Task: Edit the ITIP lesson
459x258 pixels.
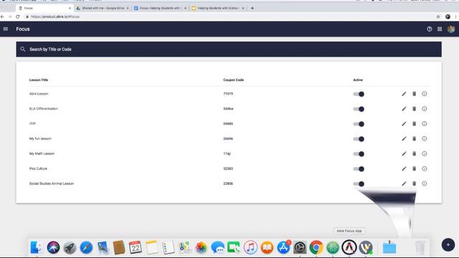Action: [404, 124]
